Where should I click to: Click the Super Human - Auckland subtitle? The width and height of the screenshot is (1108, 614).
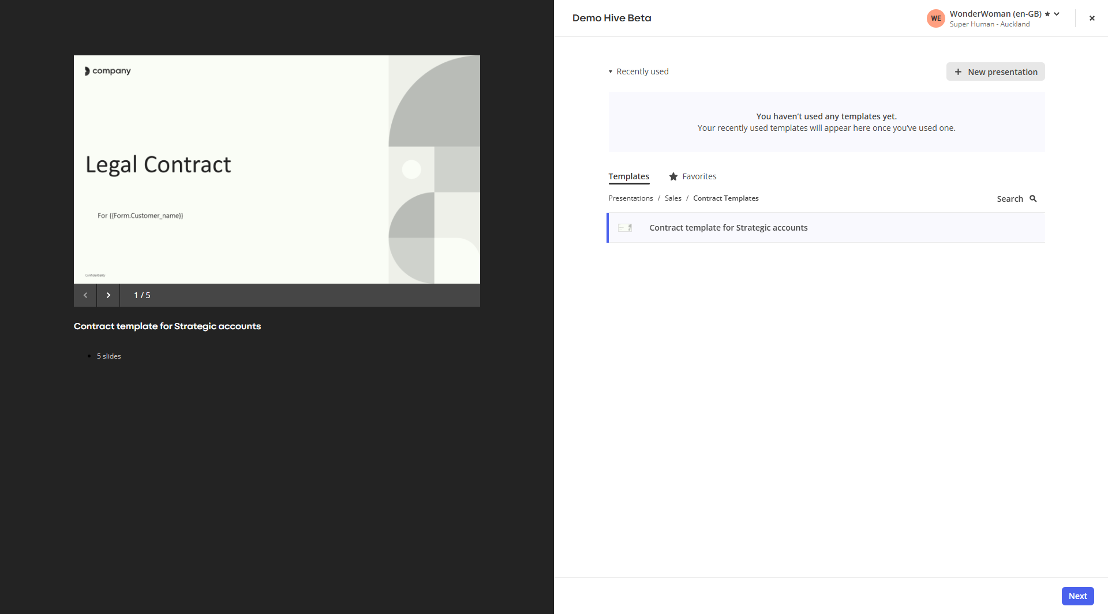point(989,24)
